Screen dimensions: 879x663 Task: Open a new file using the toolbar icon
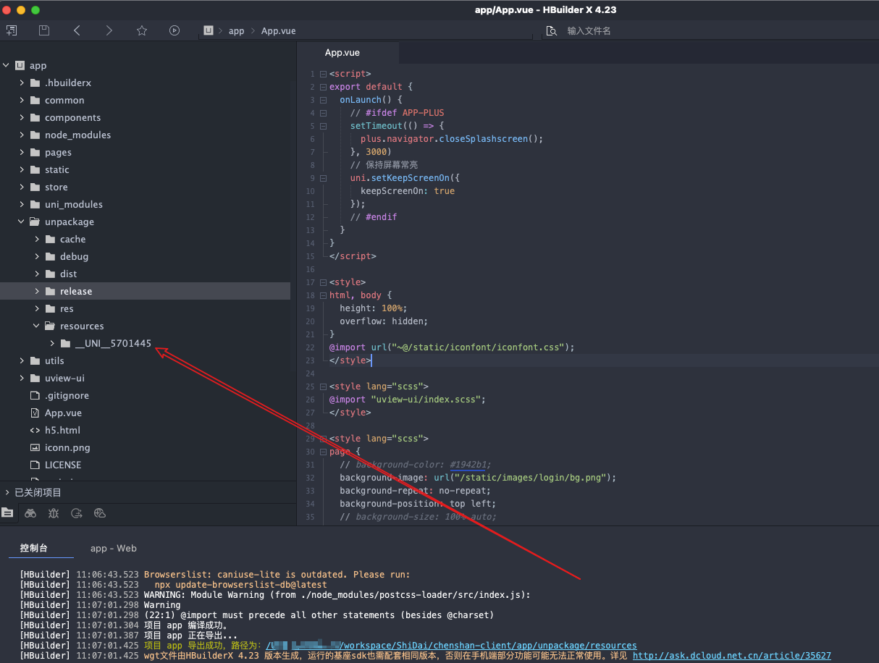coord(12,30)
